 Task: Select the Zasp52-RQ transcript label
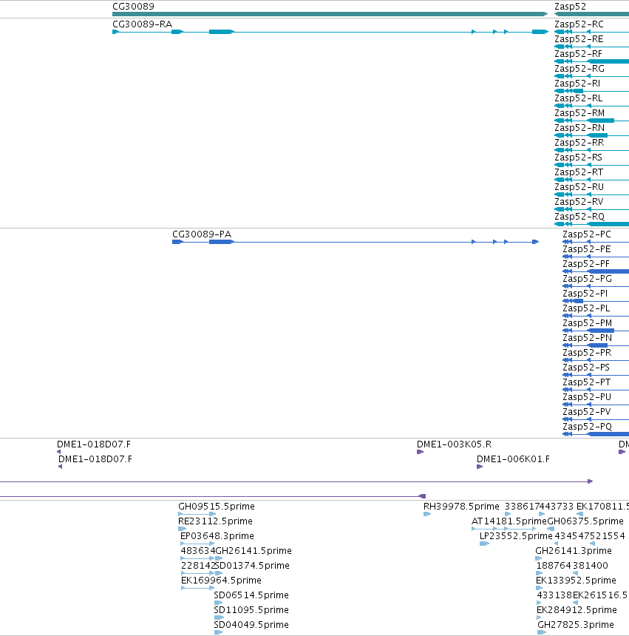579,217
